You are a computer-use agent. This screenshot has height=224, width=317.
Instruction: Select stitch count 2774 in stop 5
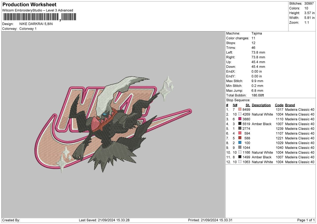[x=246, y=129]
